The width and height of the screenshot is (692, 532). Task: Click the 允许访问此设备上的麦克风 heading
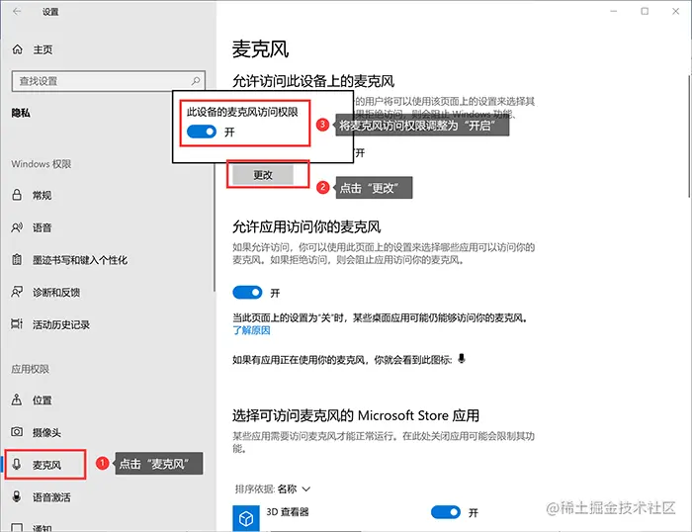click(x=313, y=81)
